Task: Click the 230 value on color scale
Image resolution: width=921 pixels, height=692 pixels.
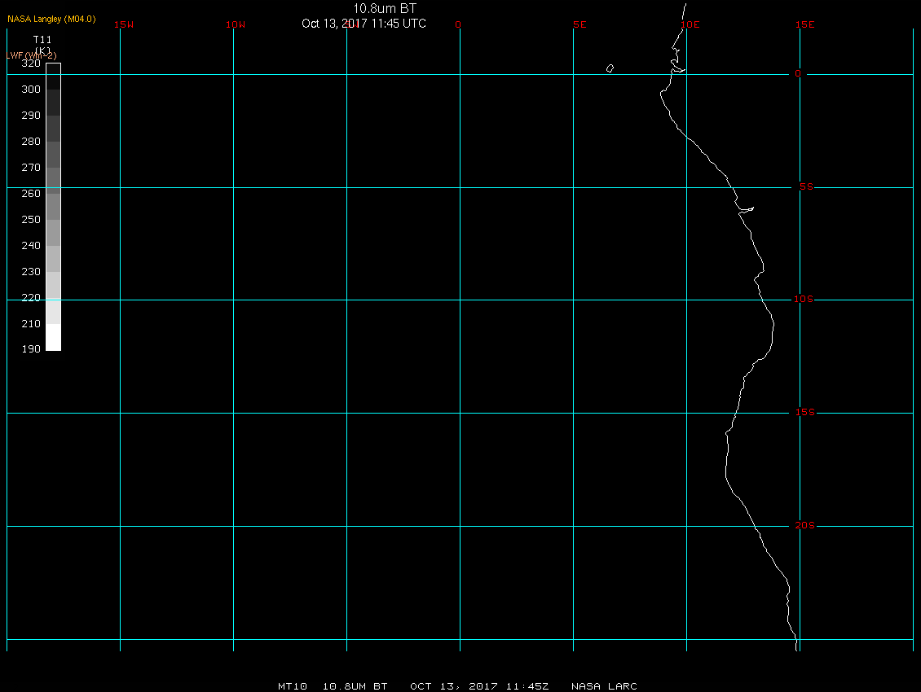Action: [x=31, y=272]
